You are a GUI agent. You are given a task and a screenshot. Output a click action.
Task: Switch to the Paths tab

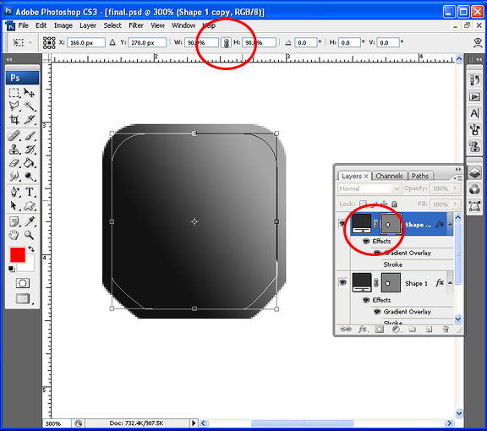(x=420, y=176)
